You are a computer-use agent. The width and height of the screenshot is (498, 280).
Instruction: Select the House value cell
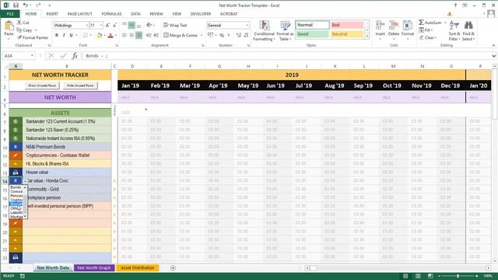coord(67,172)
